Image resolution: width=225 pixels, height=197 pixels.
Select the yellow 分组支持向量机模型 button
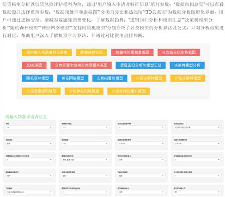(x=128, y=91)
